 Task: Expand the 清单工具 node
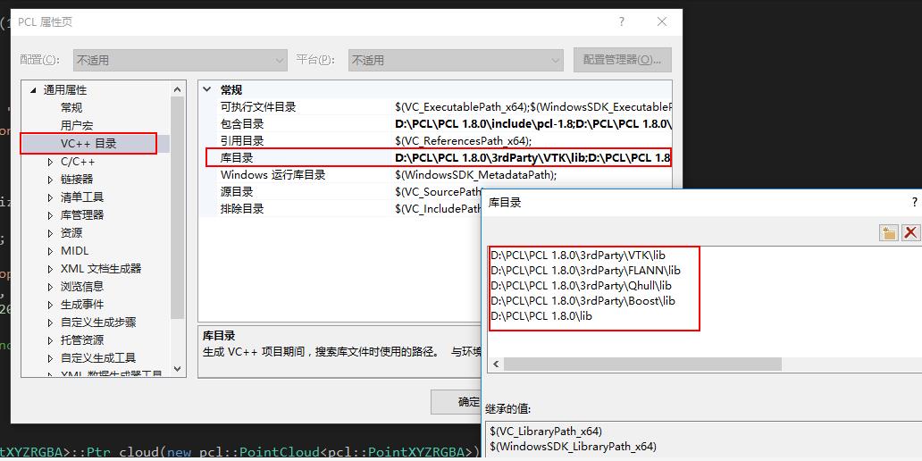click(x=50, y=197)
